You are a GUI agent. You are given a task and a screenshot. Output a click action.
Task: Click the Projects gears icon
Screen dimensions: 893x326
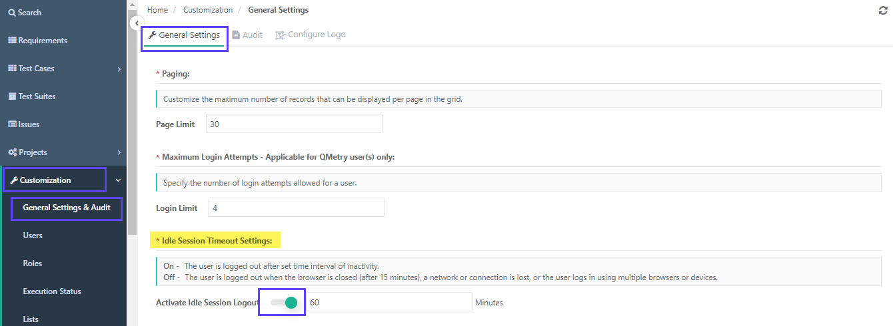coord(12,152)
